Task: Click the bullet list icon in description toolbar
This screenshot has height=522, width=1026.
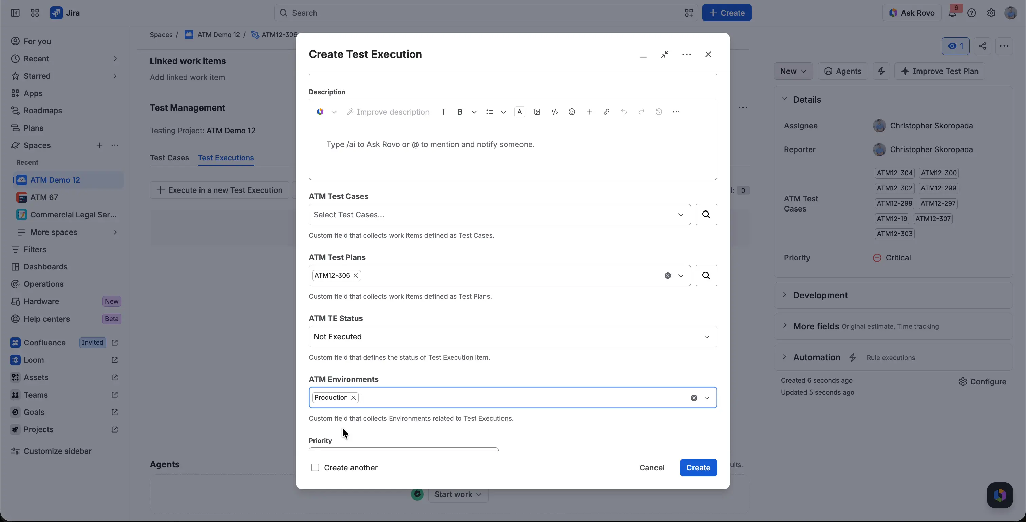Action: (489, 112)
